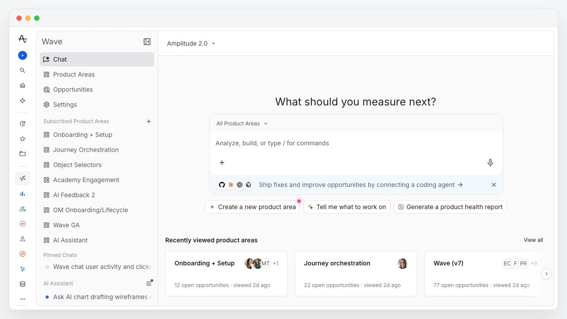567x319 pixels.
Task: Open Product Areas in the sidebar
Action: pos(97,74)
